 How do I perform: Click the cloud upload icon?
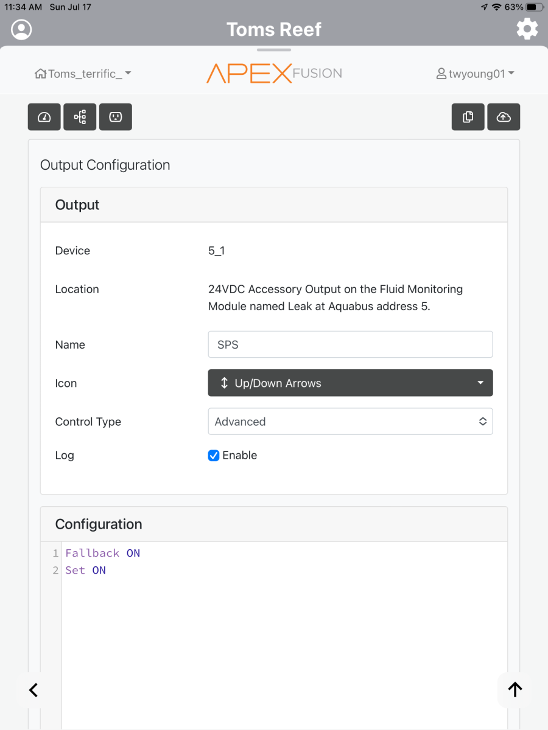pyautogui.click(x=504, y=117)
